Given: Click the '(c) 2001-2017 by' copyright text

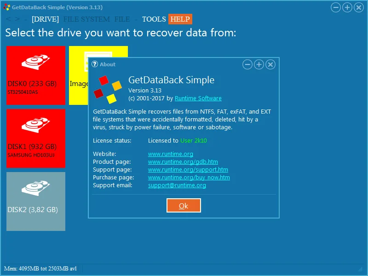Looking at the screenshot, I should pos(151,98).
